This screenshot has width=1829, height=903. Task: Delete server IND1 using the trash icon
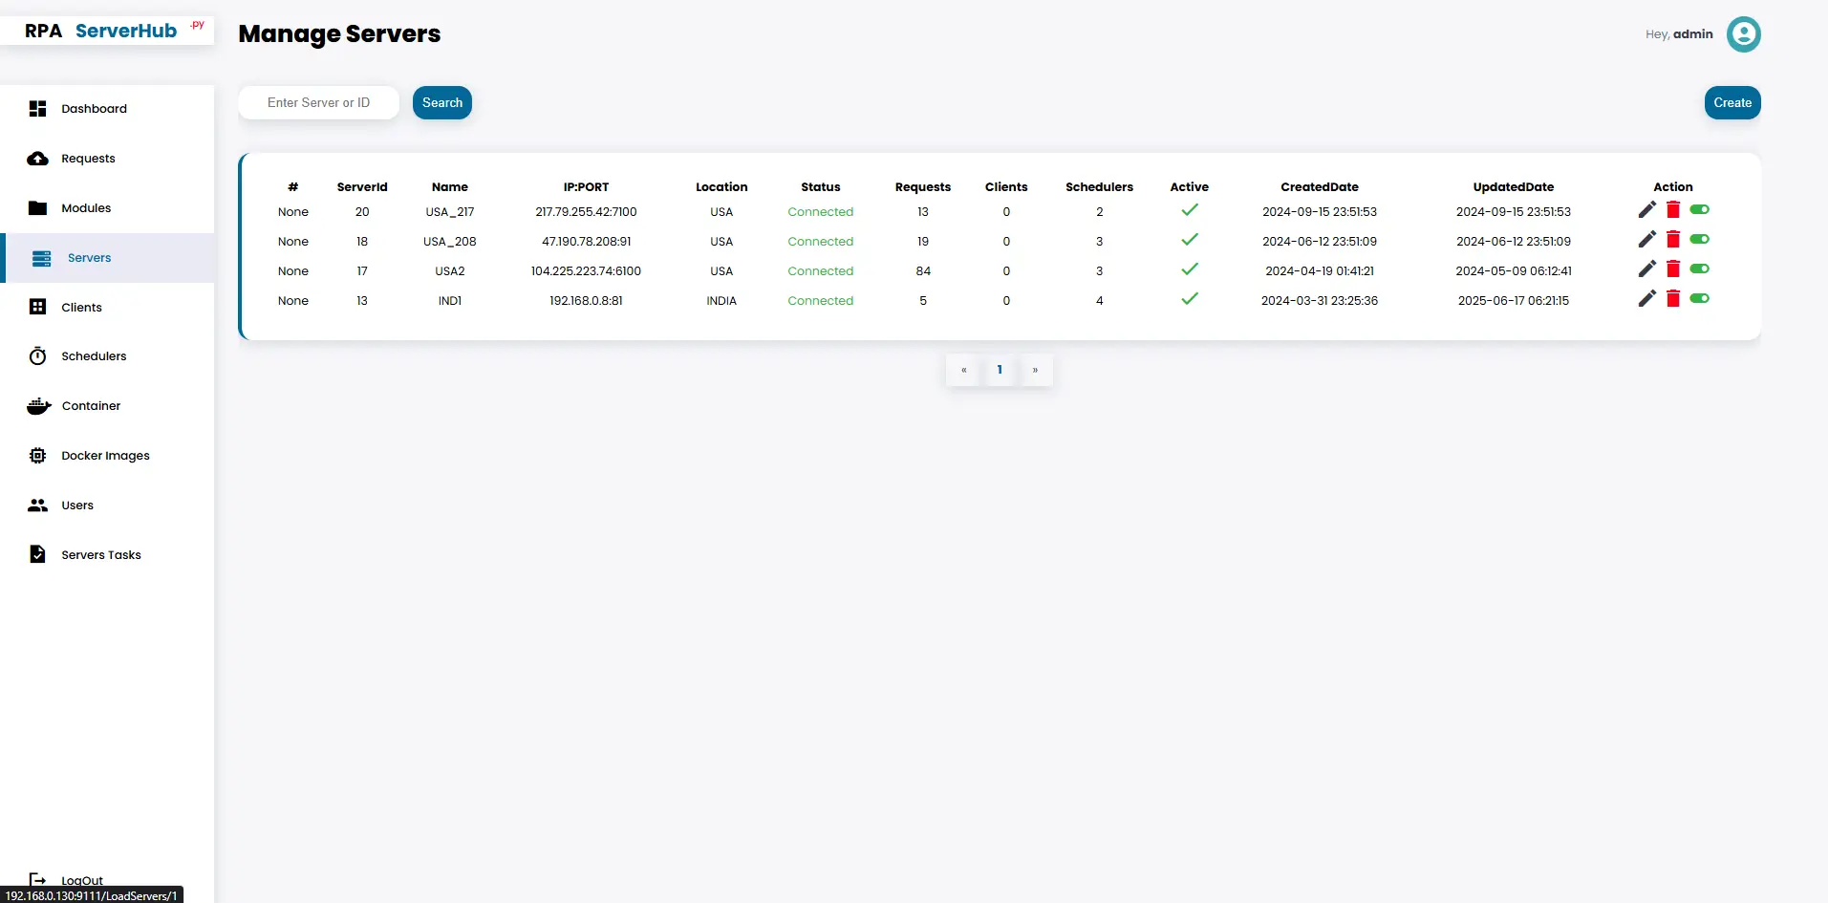coord(1674,298)
